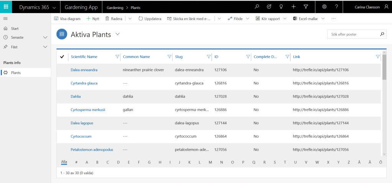Expand the Aktiva Plants view selector
The width and height of the screenshot is (392, 183).
pyautogui.click(x=118, y=34)
